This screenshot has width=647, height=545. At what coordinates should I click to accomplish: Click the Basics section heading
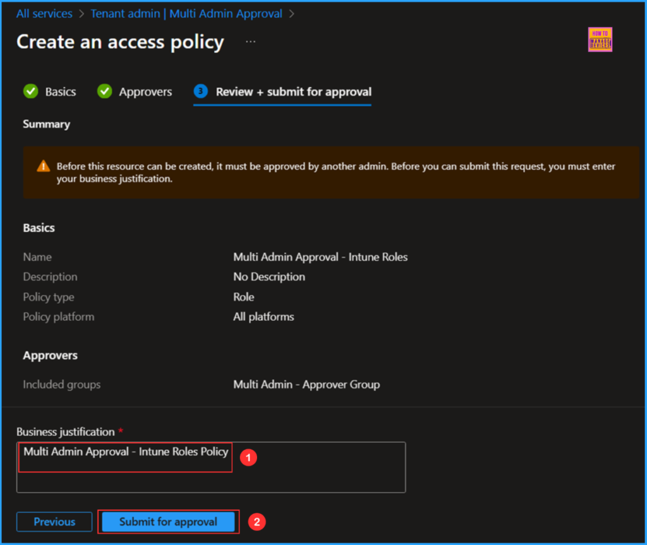pos(39,228)
